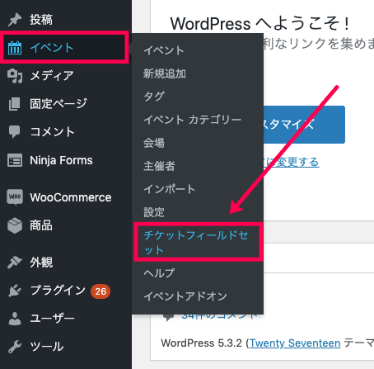Image resolution: width=374 pixels, height=369 pixels.
Task: Click the wrench icon beside ツール
Action: [x=15, y=347]
